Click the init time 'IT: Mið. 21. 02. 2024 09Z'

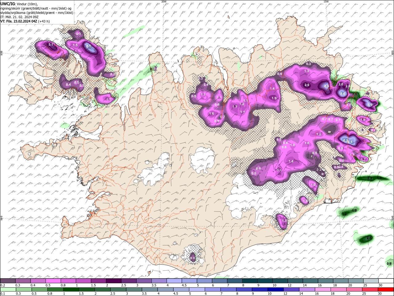pyautogui.click(x=19, y=17)
